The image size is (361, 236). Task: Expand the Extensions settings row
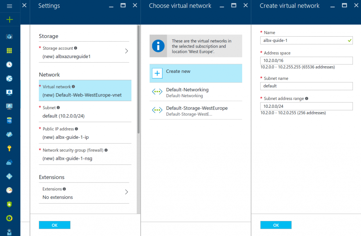click(84, 193)
